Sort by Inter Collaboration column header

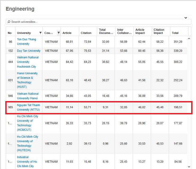[x=124, y=31]
